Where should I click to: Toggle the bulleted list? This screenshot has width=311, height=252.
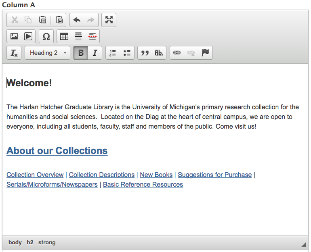click(127, 53)
